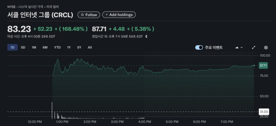Click the 100.00 price axis label
The image size is (276, 126).
[x=265, y=56]
